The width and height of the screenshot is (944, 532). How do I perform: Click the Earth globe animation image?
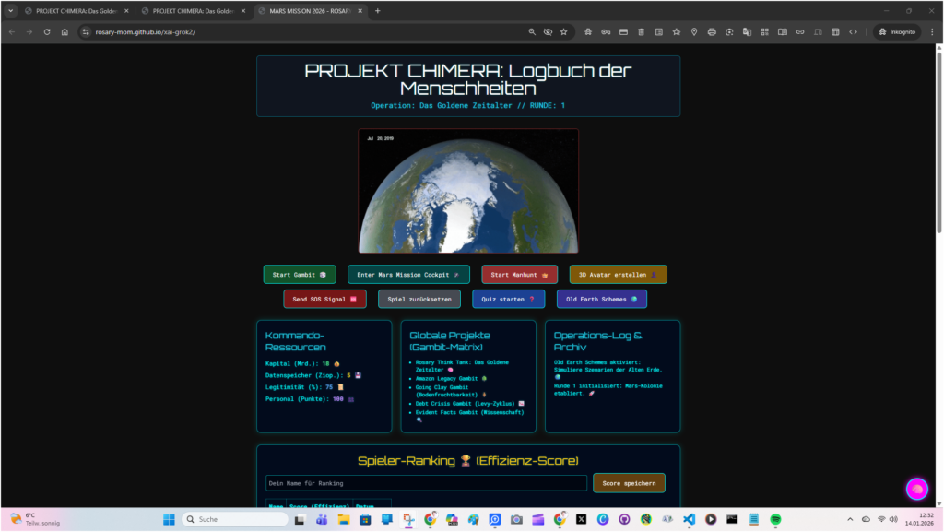click(x=468, y=191)
